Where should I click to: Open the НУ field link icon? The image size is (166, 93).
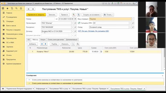click(133, 23)
